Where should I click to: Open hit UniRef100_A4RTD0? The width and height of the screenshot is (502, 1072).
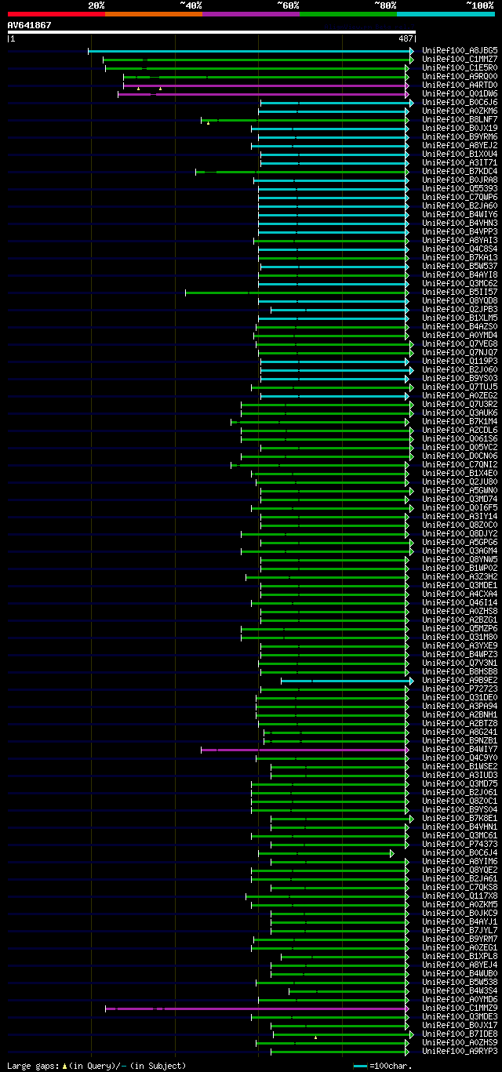pyautogui.click(x=460, y=85)
